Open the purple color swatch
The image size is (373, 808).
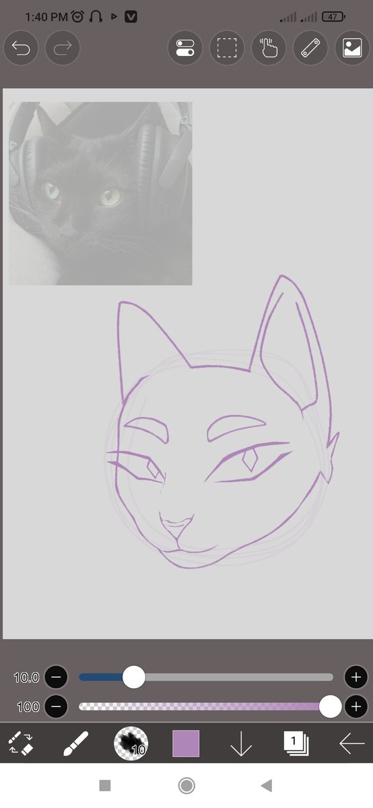[186, 744]
